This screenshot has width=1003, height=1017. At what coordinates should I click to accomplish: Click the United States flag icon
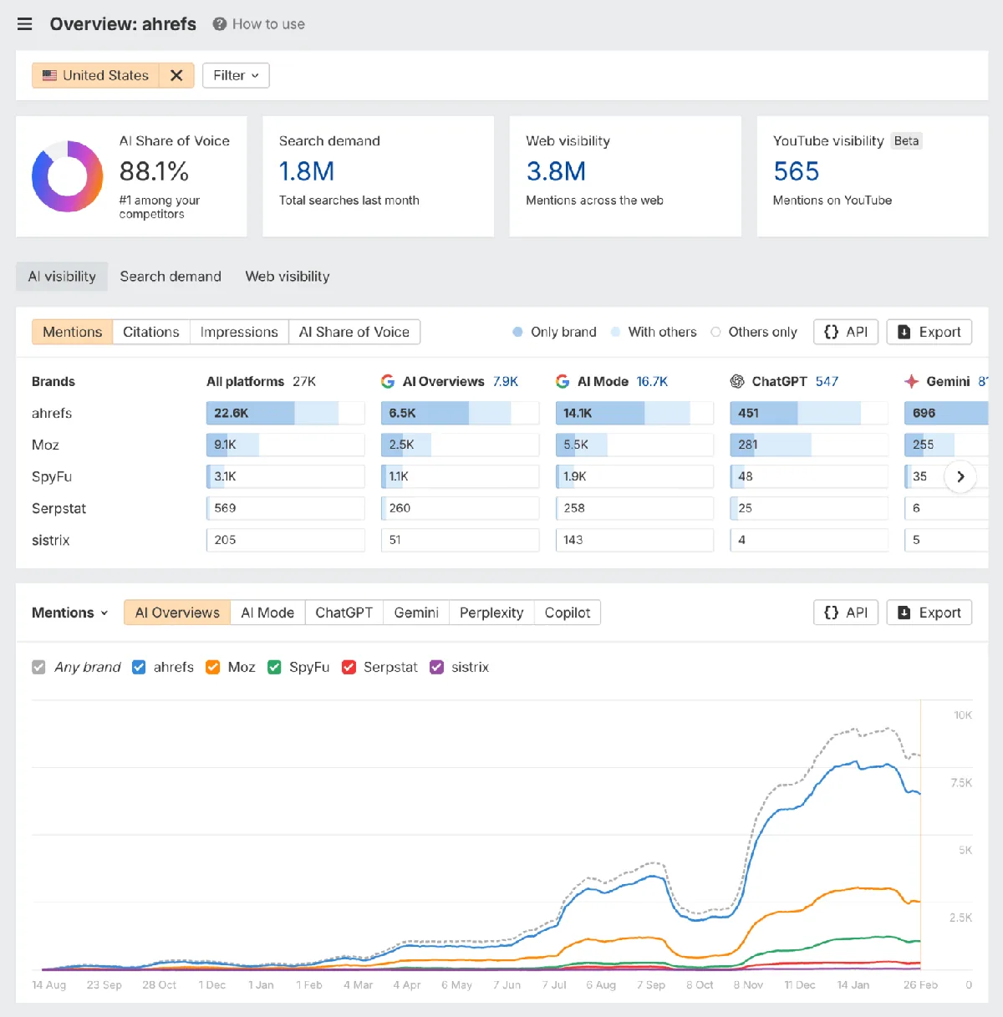[50, 75]
